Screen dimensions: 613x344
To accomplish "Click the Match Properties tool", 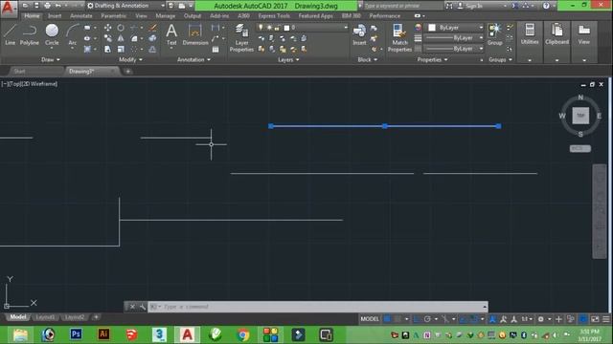I will [399, 37].
